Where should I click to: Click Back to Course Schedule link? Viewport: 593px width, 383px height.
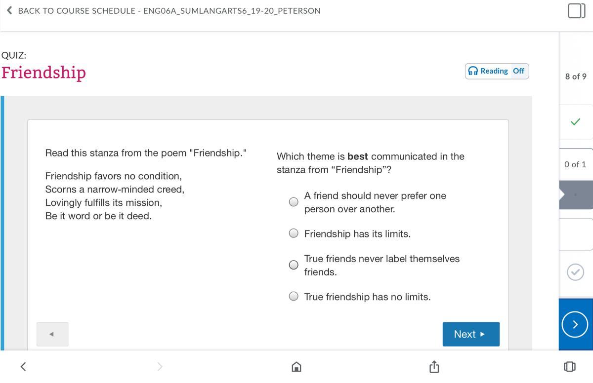tap(169, 10)
